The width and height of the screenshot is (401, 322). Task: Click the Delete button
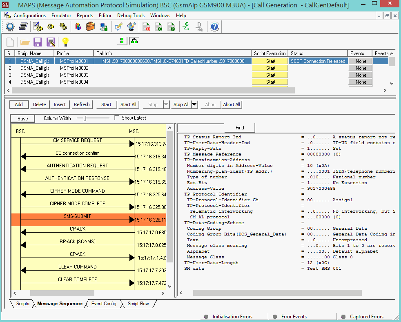tap(39, 104)
